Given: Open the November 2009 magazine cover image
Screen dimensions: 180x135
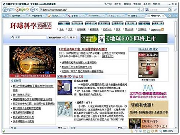Looking at the screenshot, I should click(148, 65).
